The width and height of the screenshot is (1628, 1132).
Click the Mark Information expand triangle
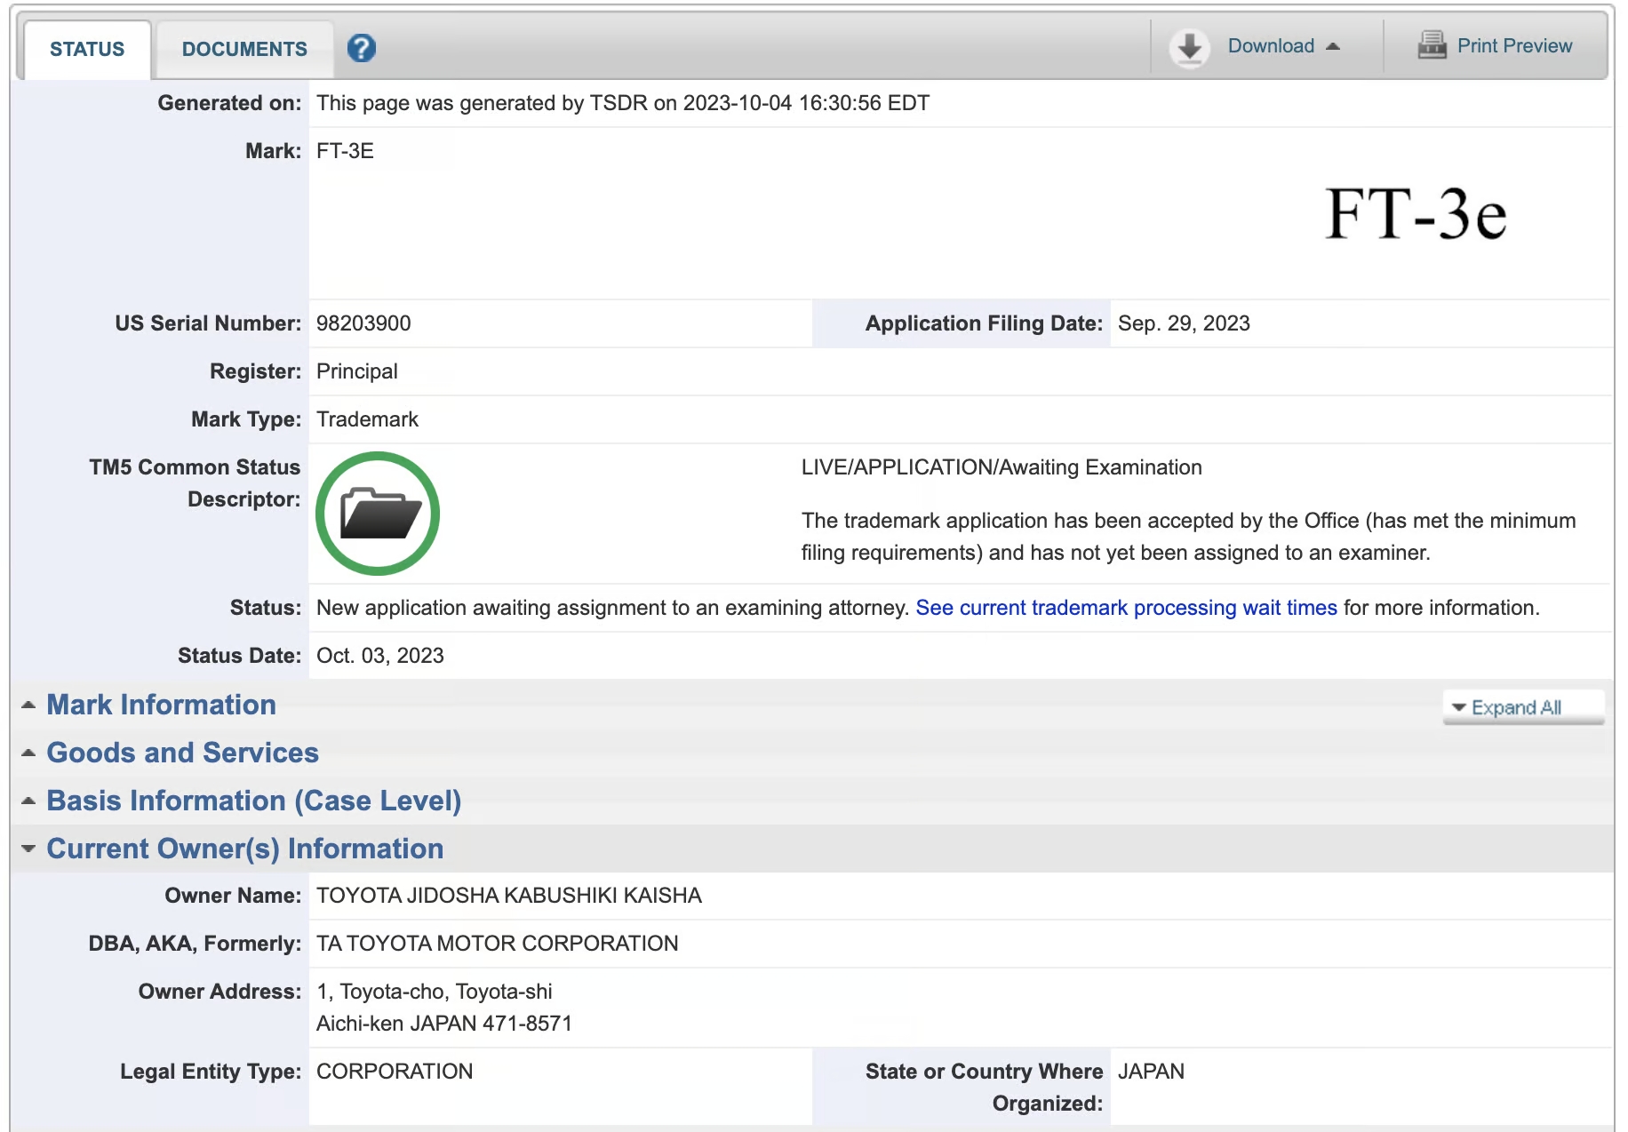tap(28, 705)
